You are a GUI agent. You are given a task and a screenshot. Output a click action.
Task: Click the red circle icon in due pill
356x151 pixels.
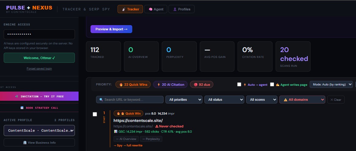196,85
